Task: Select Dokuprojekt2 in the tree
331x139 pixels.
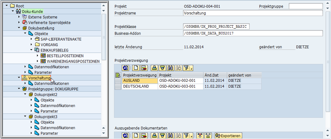Action: pos(46,94)
